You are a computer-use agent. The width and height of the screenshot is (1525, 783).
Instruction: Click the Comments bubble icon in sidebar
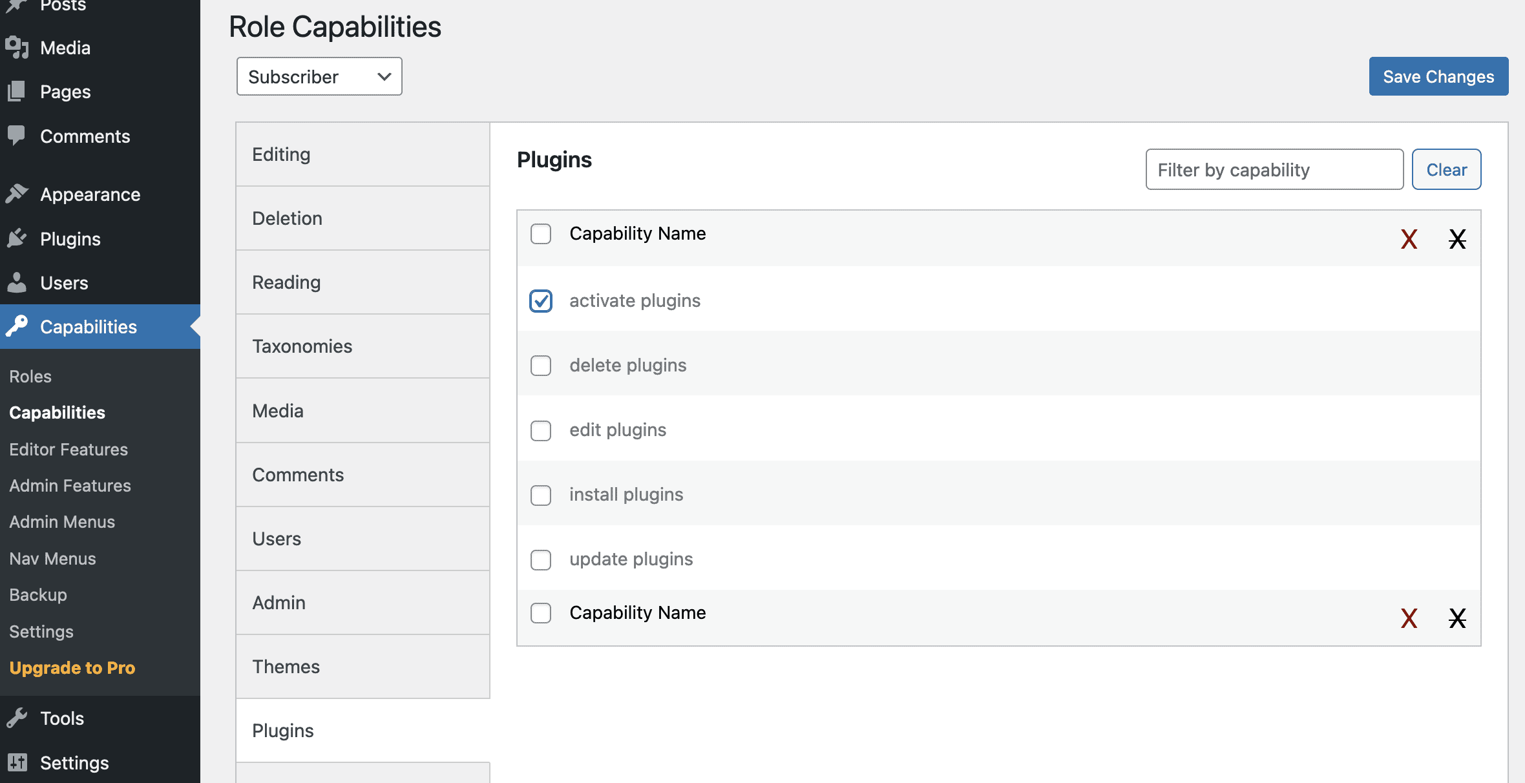(x=17, y=136)
